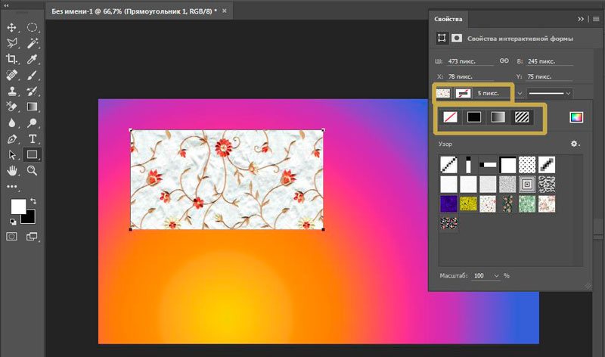
Task: Select the Move tool
Action: pos(11,27)
